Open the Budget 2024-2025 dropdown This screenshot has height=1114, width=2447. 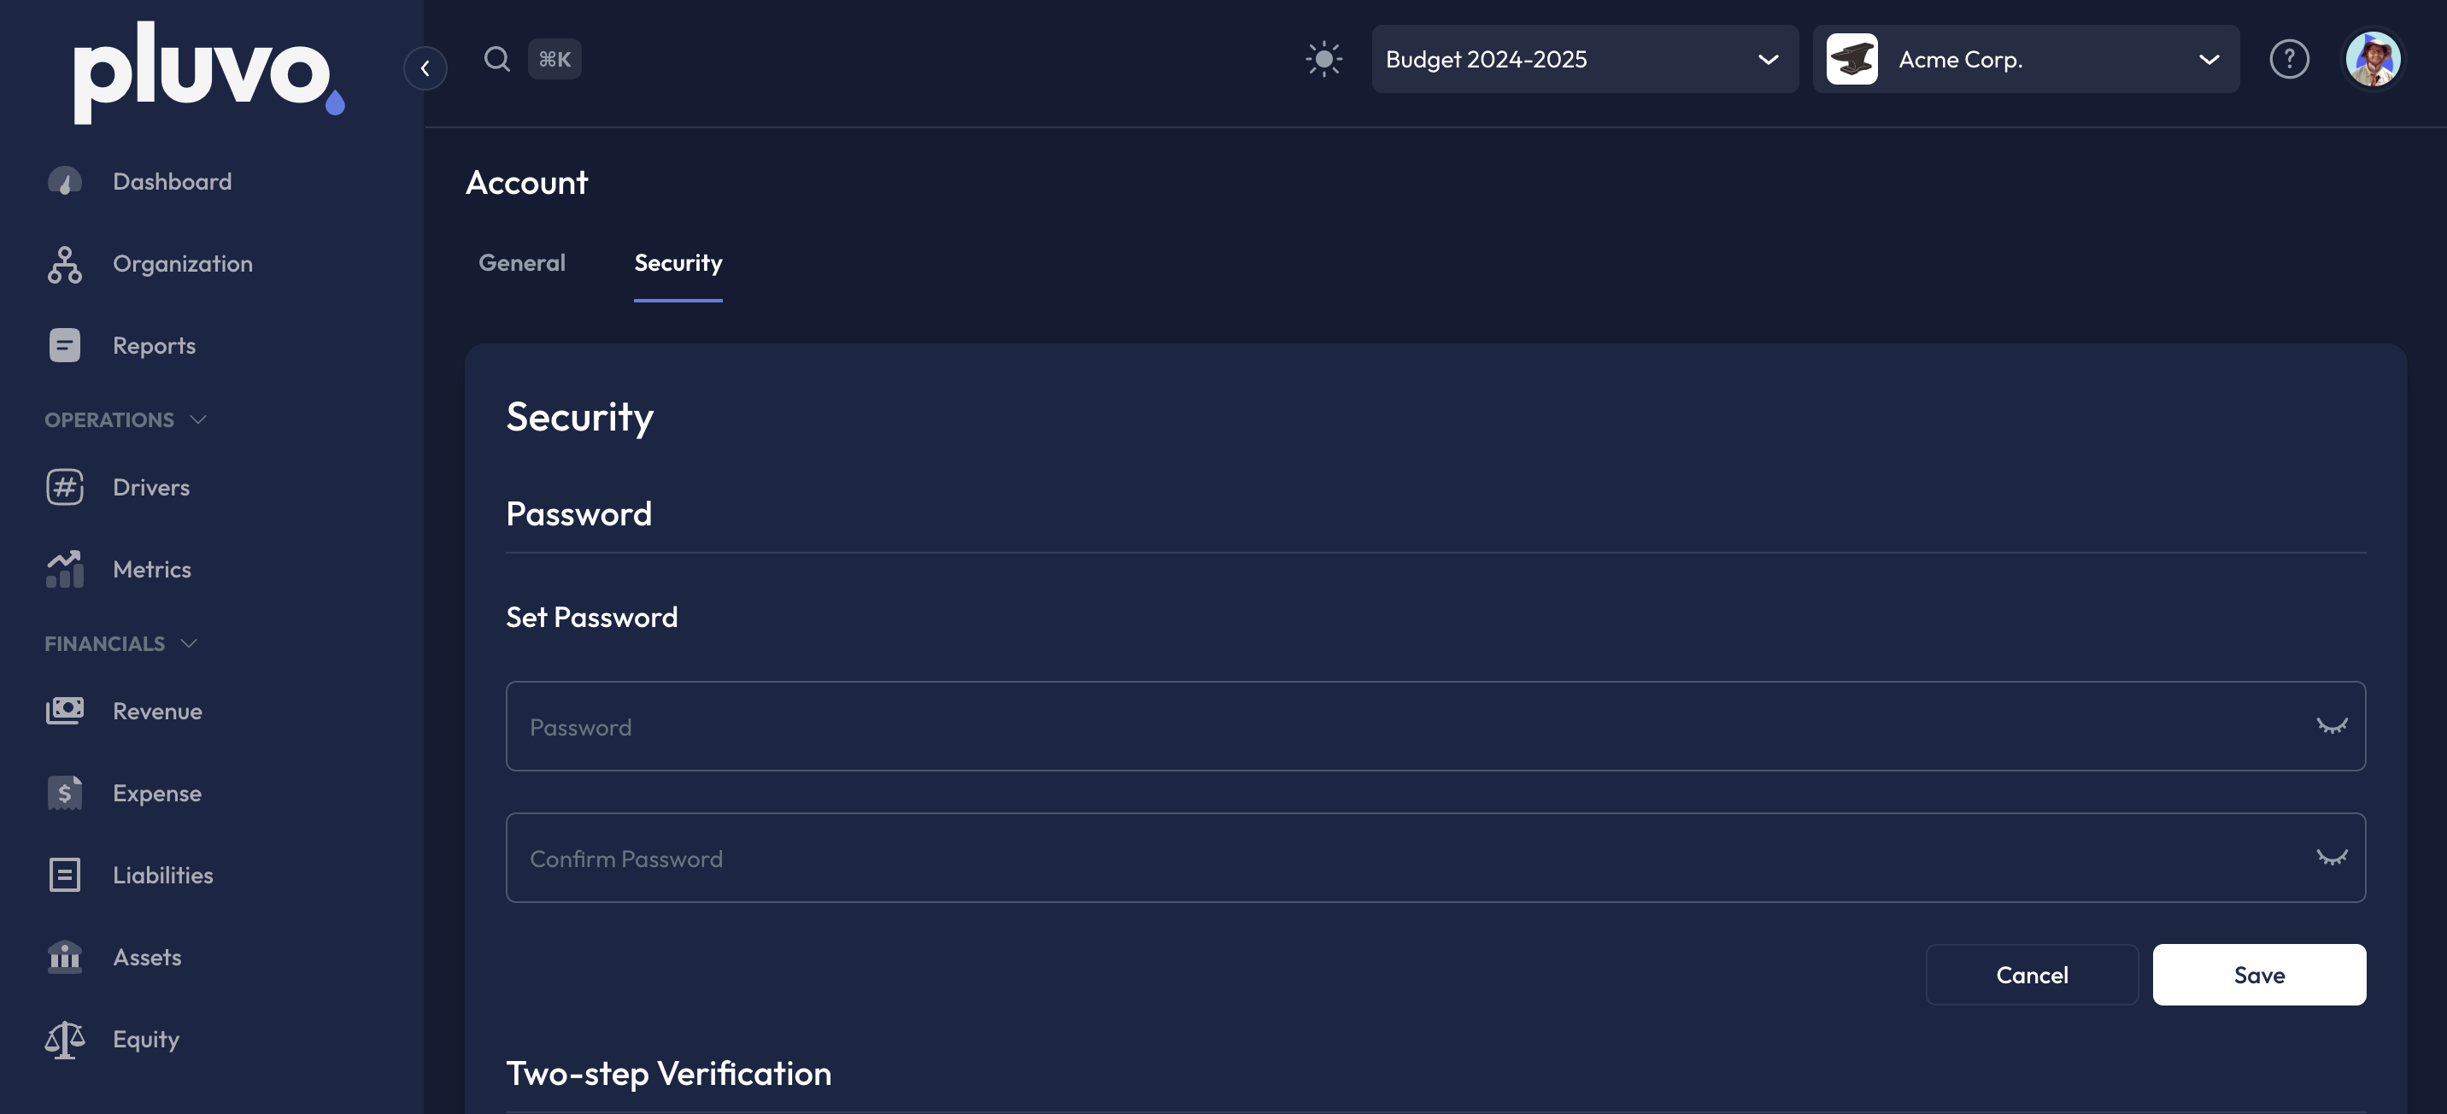(x=1583, y=59)
